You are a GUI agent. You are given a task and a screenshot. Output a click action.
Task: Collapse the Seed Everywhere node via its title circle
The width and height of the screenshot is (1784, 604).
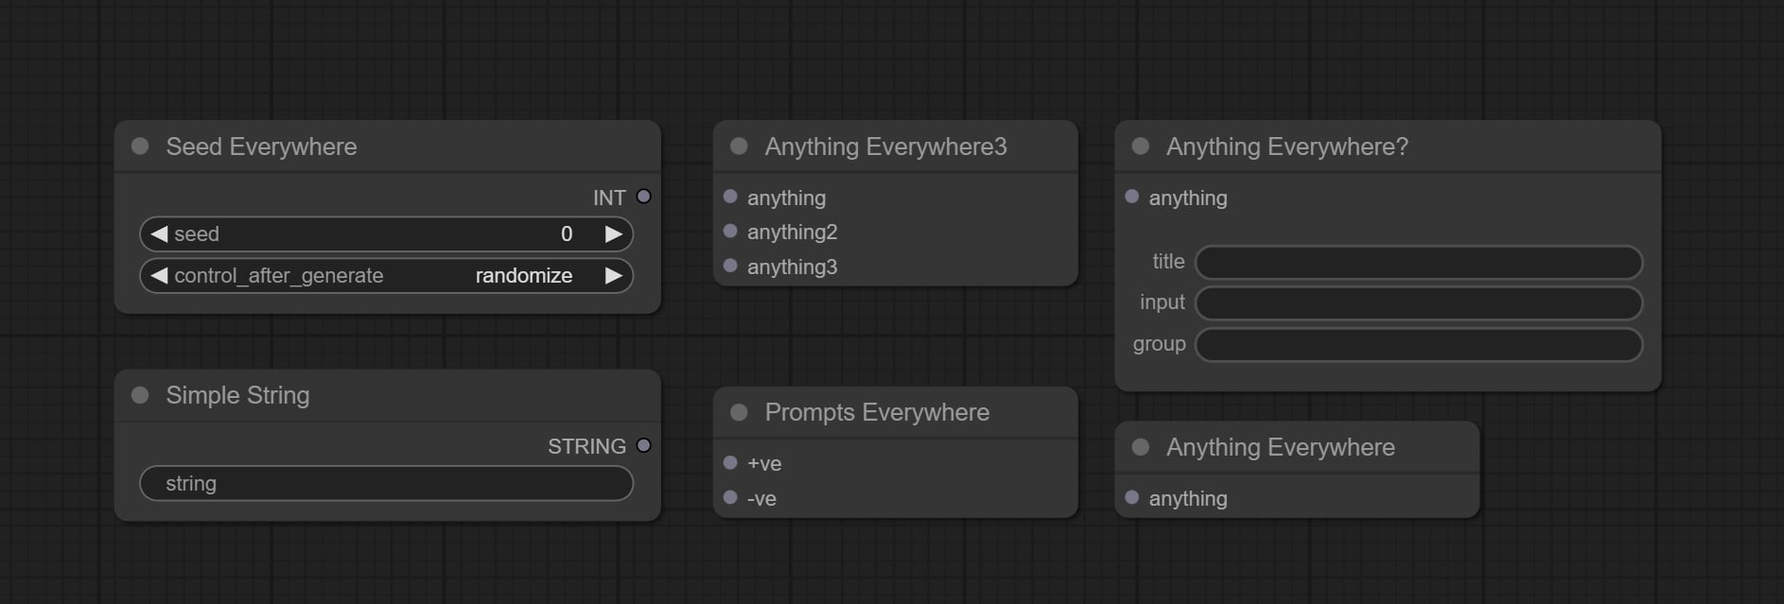pyautogui.click(x=138, y=147)
